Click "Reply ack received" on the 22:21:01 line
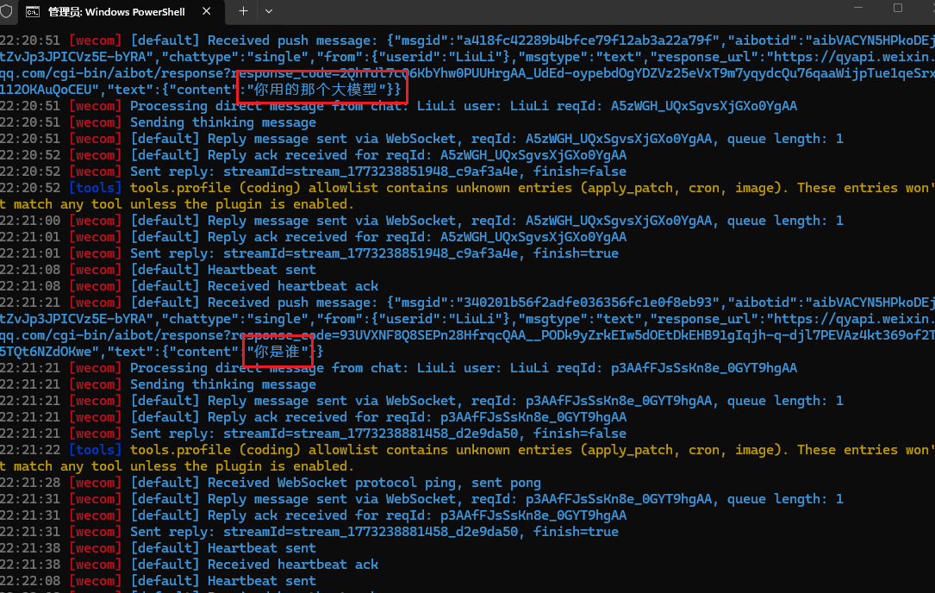 coord(277,237)
